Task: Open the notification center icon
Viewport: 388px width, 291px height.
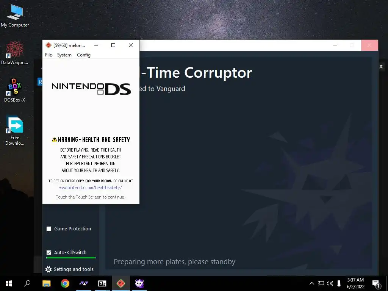Action: coord(376,283)
